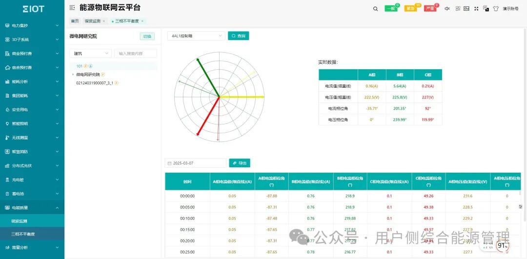Click the B相电流相位角 column header
527x259 pixels.
350,181
